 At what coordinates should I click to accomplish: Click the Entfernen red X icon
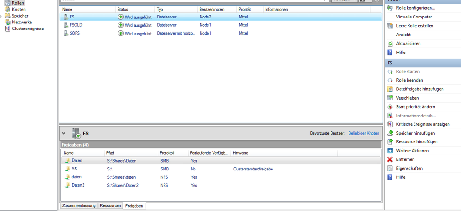coord(390,159)
